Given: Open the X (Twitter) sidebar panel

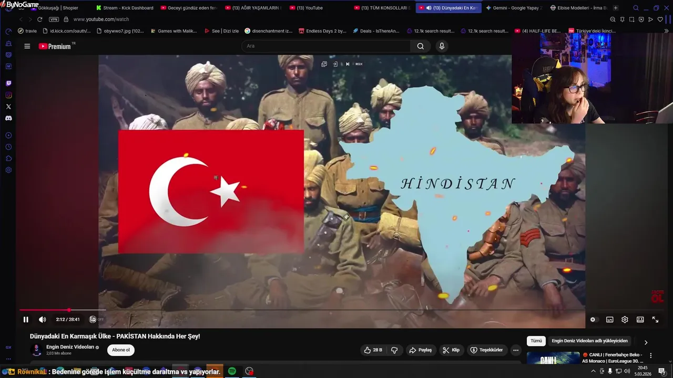Looking at the screenshot, I should [x=8, y=107].
